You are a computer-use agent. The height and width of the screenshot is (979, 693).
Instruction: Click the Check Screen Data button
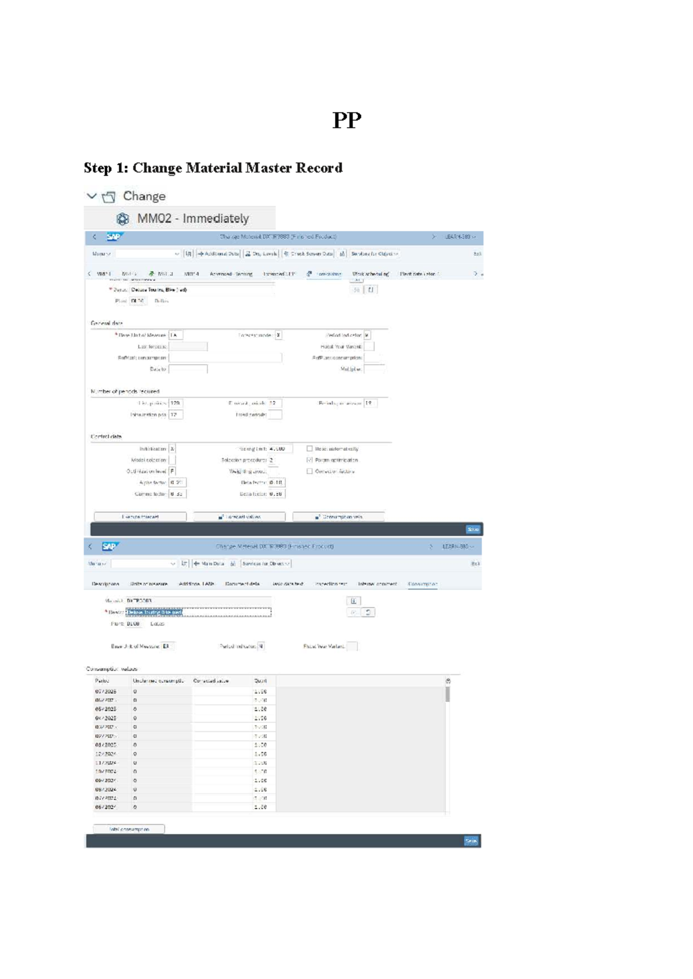(x=308, y=253)
